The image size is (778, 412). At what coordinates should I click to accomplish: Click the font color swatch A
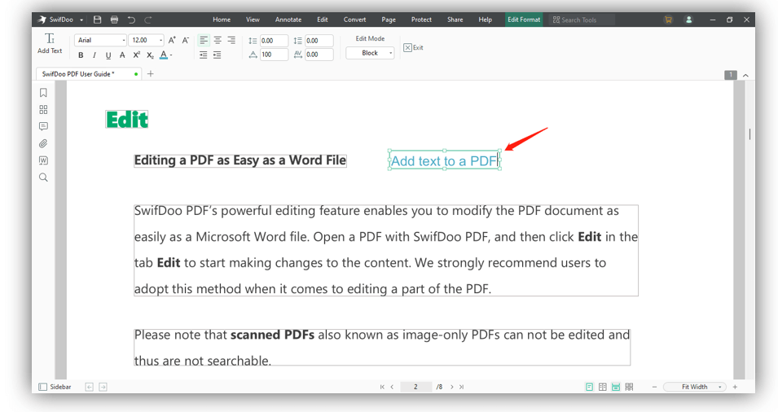point(163,55)
